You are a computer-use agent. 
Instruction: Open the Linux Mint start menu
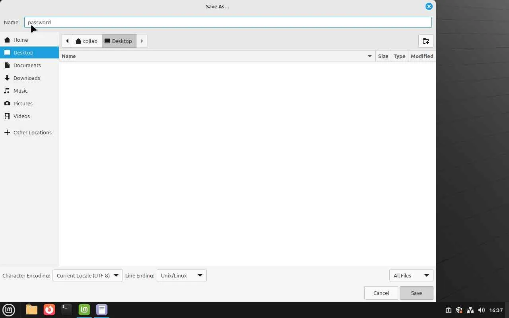[x=9, y=310]
